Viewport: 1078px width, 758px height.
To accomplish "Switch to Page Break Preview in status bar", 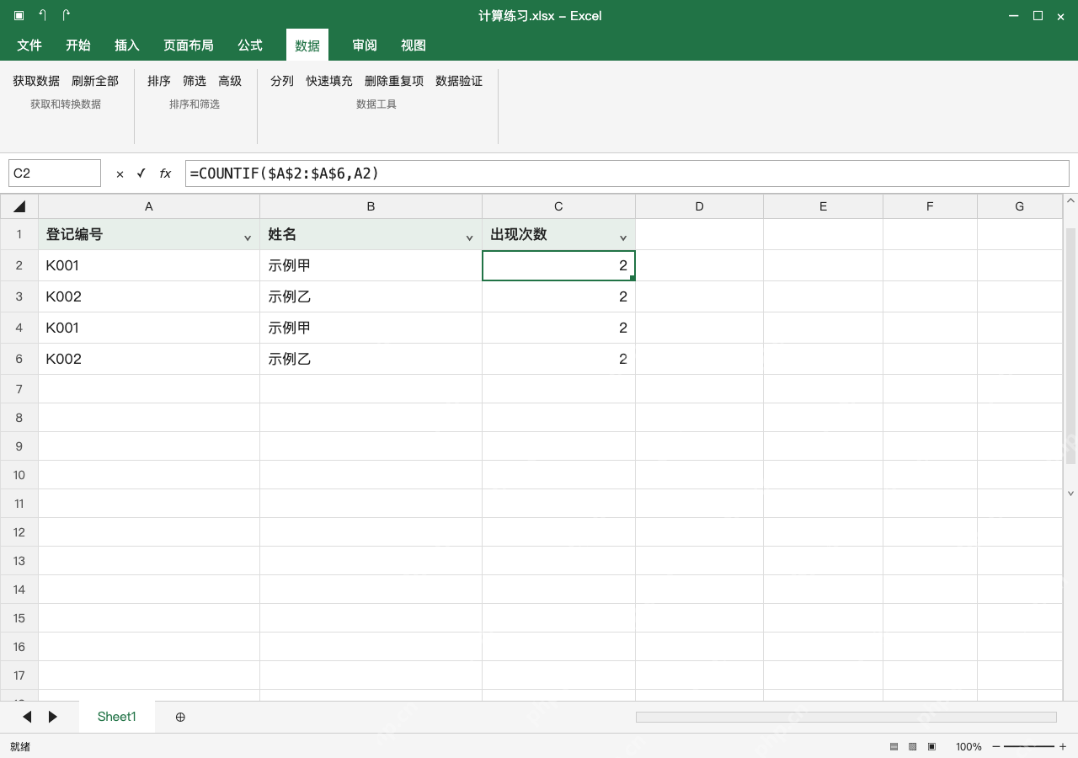I will pyautogui.click(x=931, y=746).
